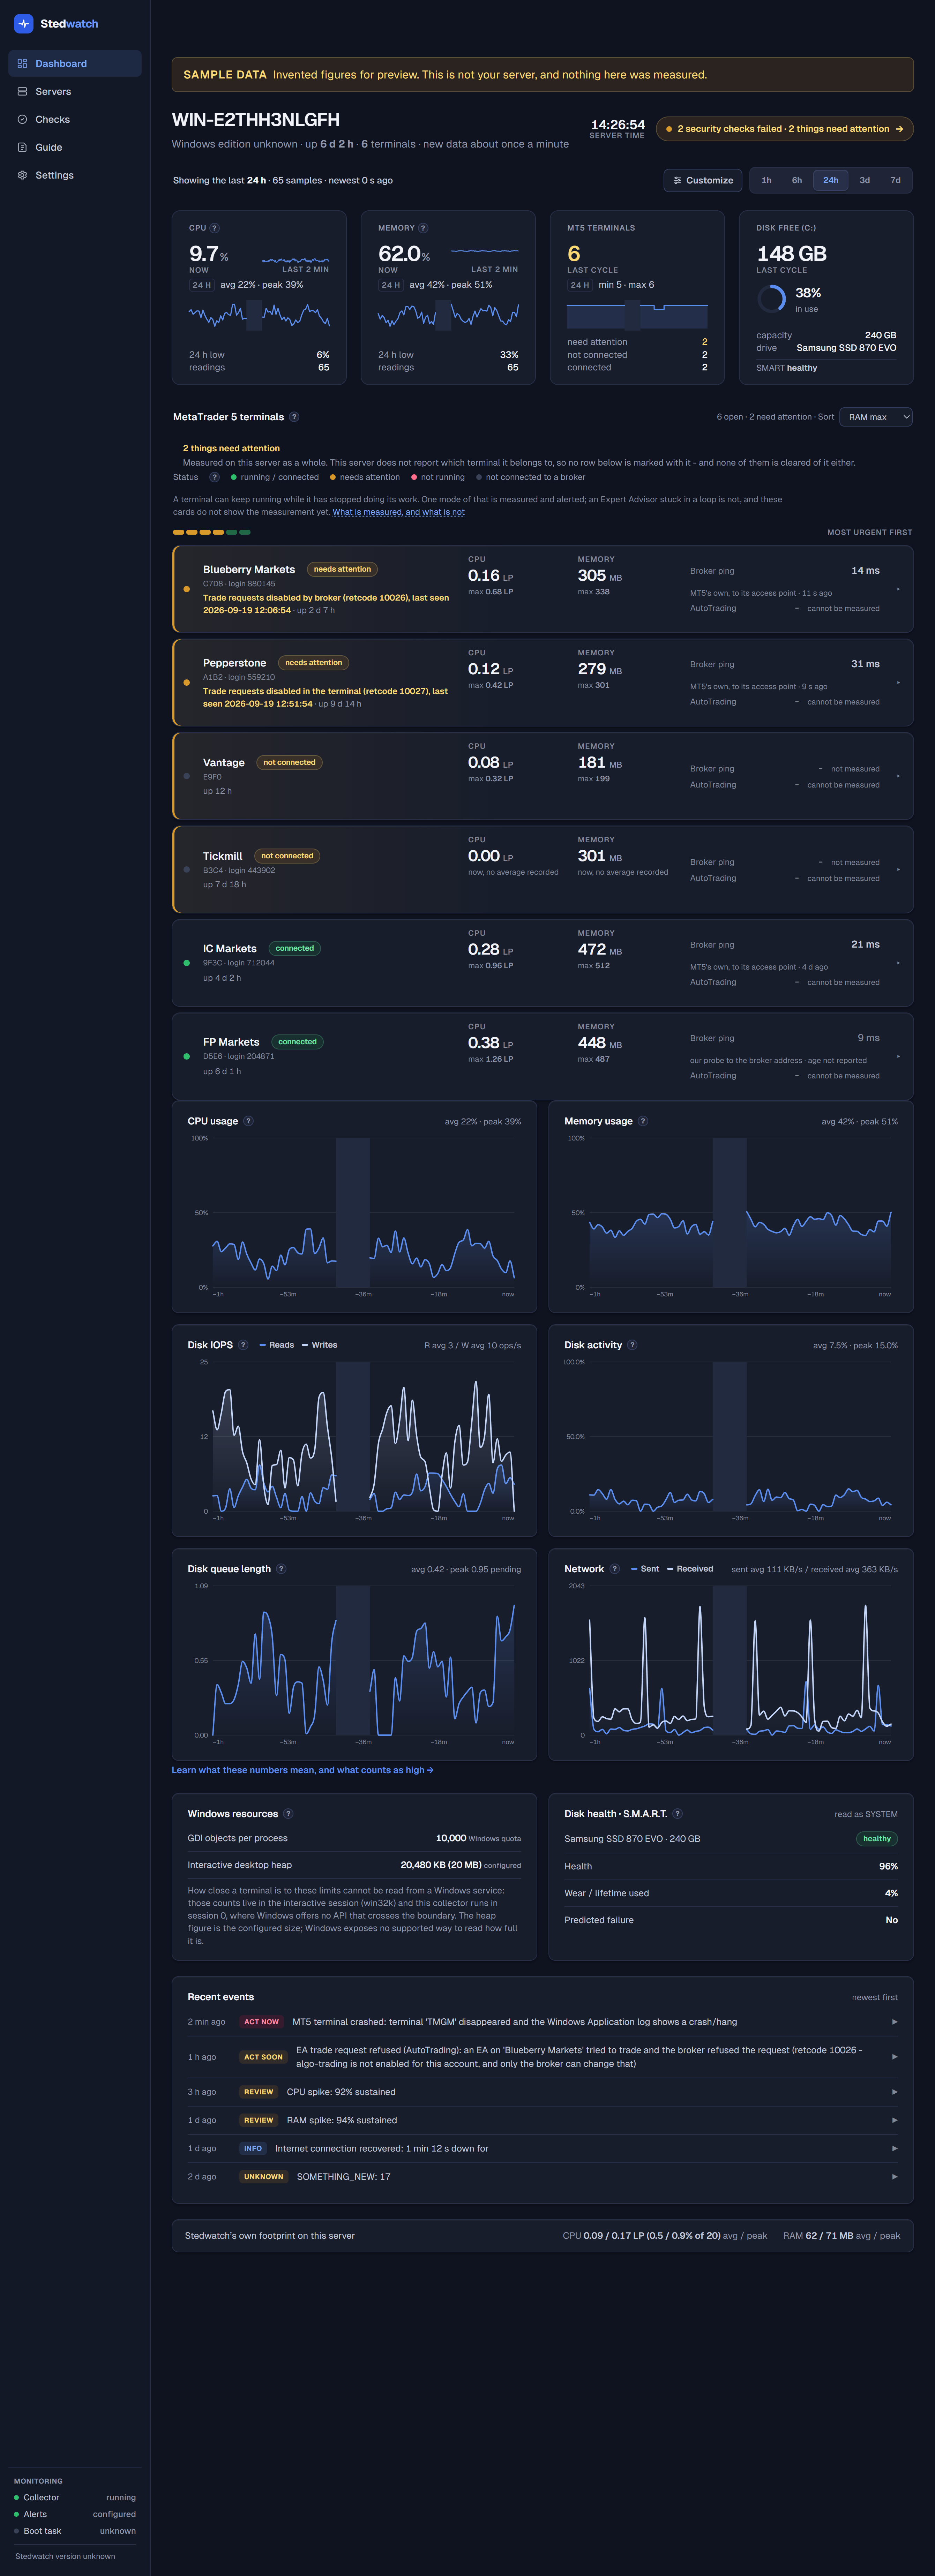
Task: Click the Servers icon in sidebar
Action: (22, 92)
